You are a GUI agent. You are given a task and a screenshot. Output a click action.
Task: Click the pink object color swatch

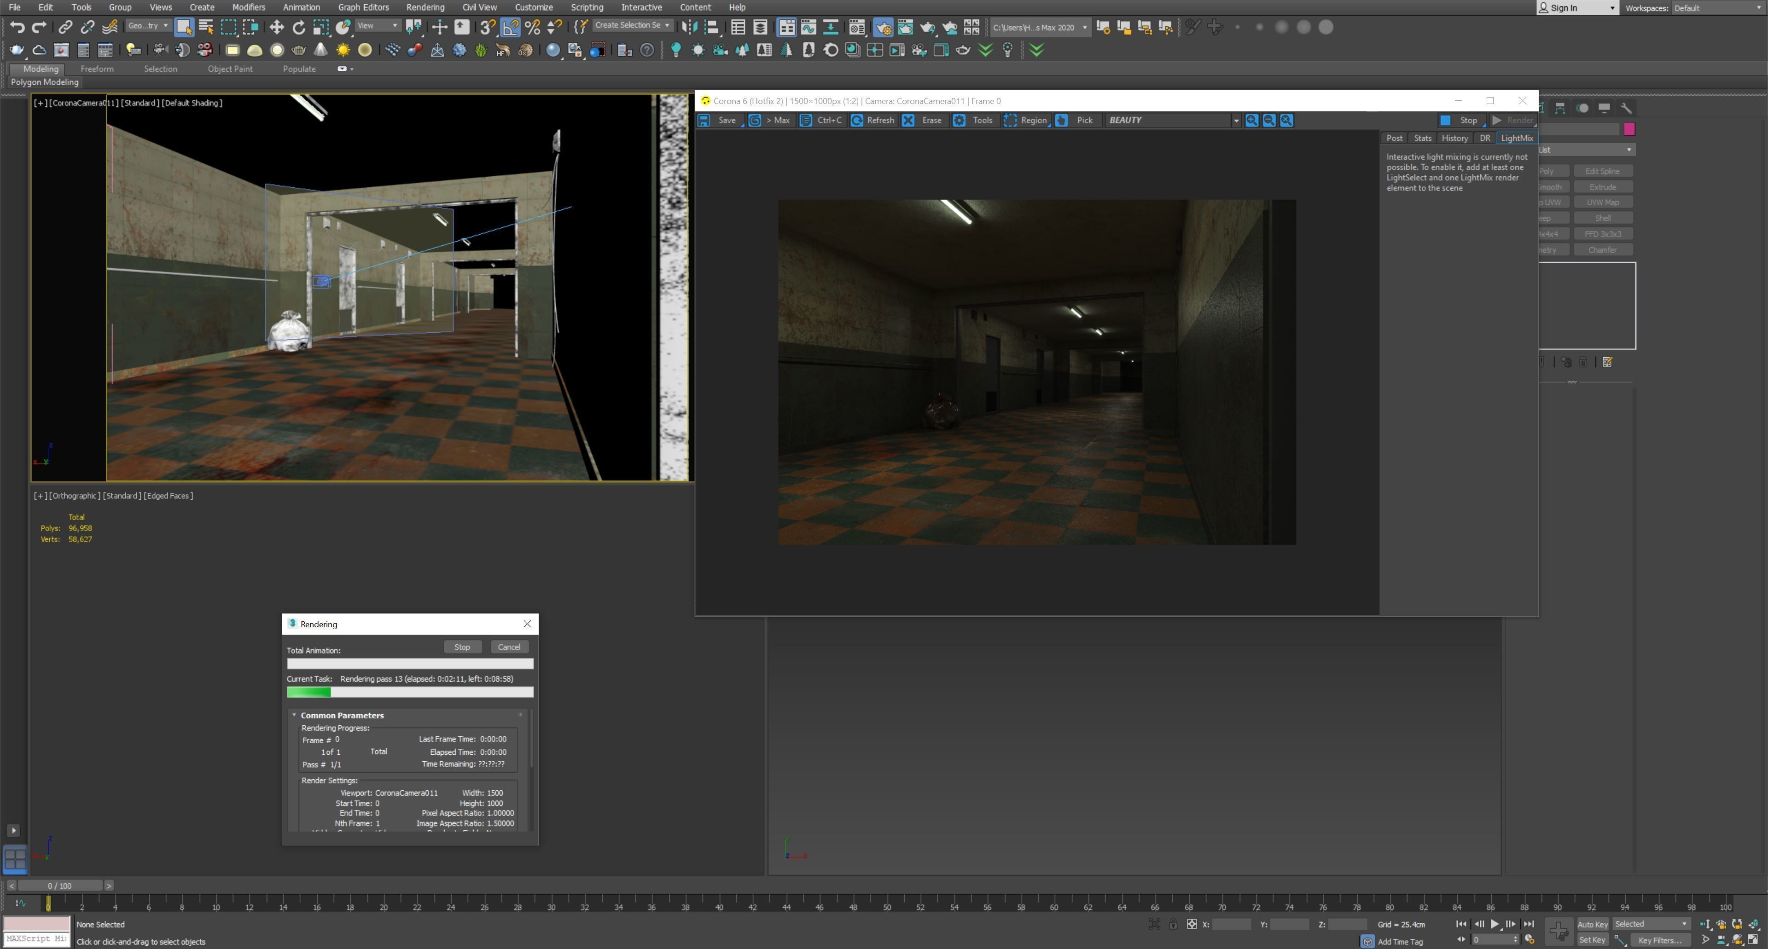click(1629, 129)
